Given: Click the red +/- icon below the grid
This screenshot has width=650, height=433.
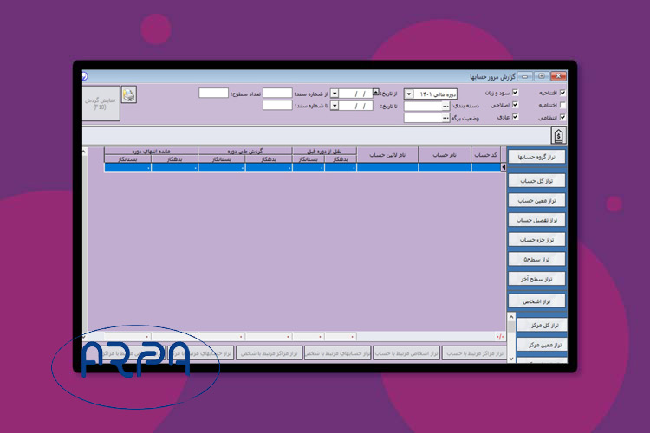Looking at the screenshot, I should tap(500, 336).
